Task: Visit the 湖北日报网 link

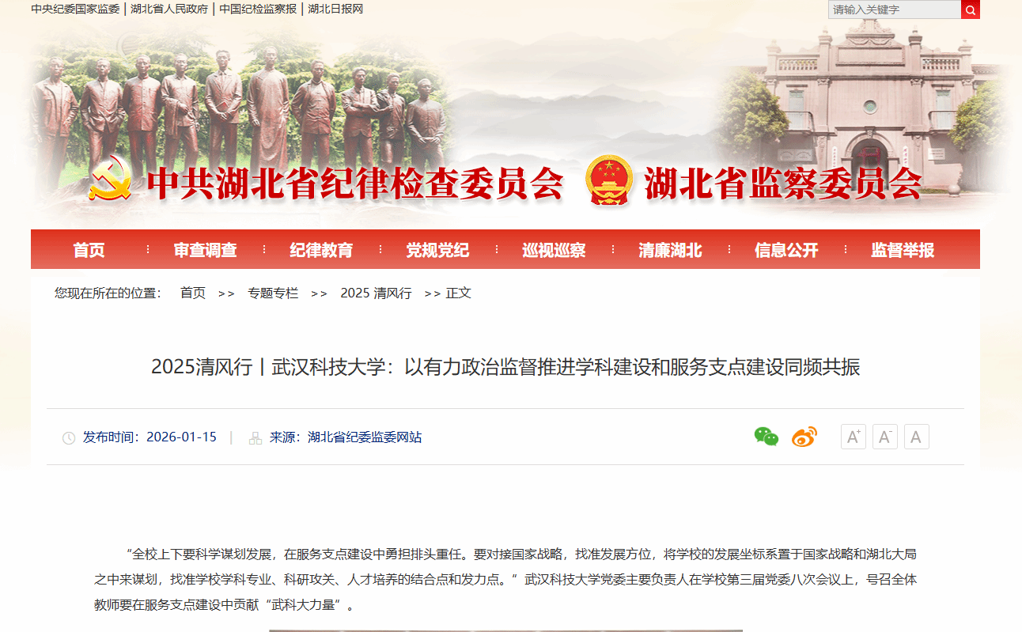Action: [335, 9]
